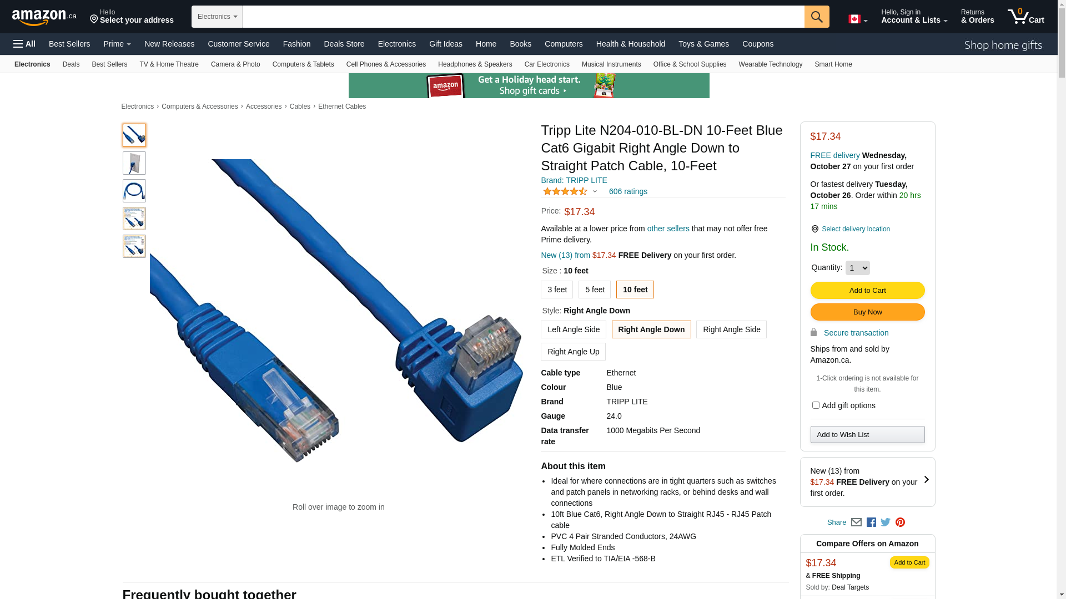Image resolution: width=1066 pixels, height=599 pixels.
Task: Select the 5 feet size option
Action: click(x=595, y=290)
